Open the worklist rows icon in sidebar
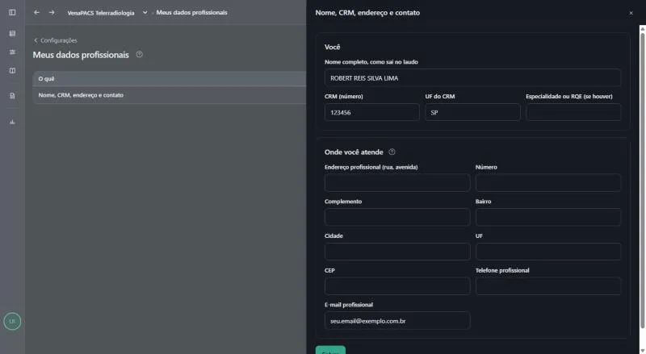Screen dimensions: 646x354 tap(12, 33)
